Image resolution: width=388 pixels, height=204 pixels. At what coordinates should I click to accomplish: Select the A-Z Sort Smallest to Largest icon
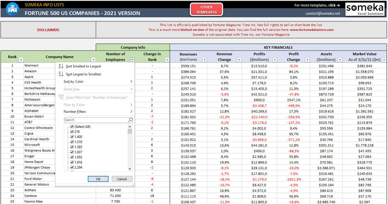coord(61,66)
